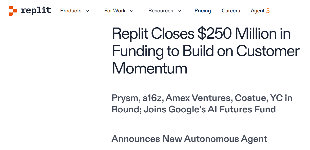
Task: Visit the Careers page
Action: coord(231,11)
